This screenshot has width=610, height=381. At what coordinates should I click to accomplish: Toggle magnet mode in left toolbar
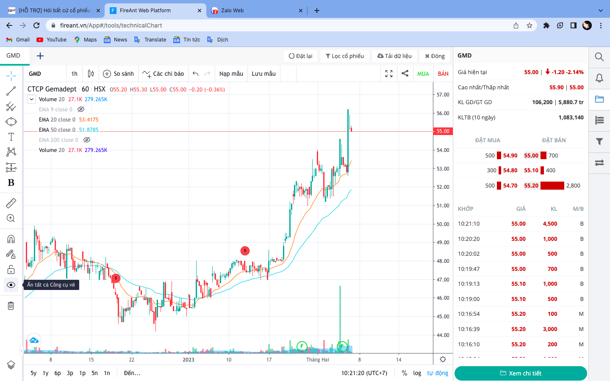(x=11, y=239)
